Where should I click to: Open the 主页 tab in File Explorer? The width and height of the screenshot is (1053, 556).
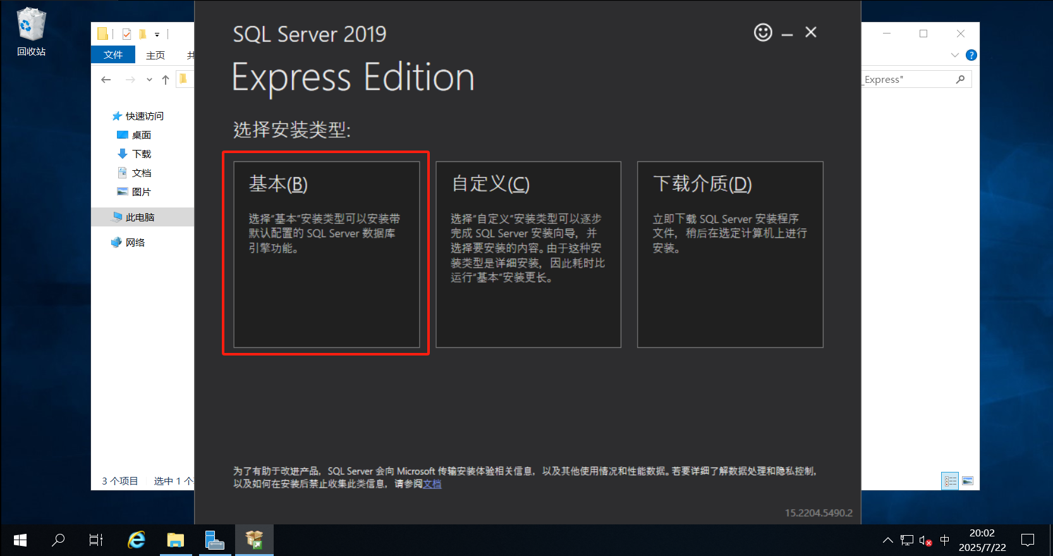click(x=155, y=55)
